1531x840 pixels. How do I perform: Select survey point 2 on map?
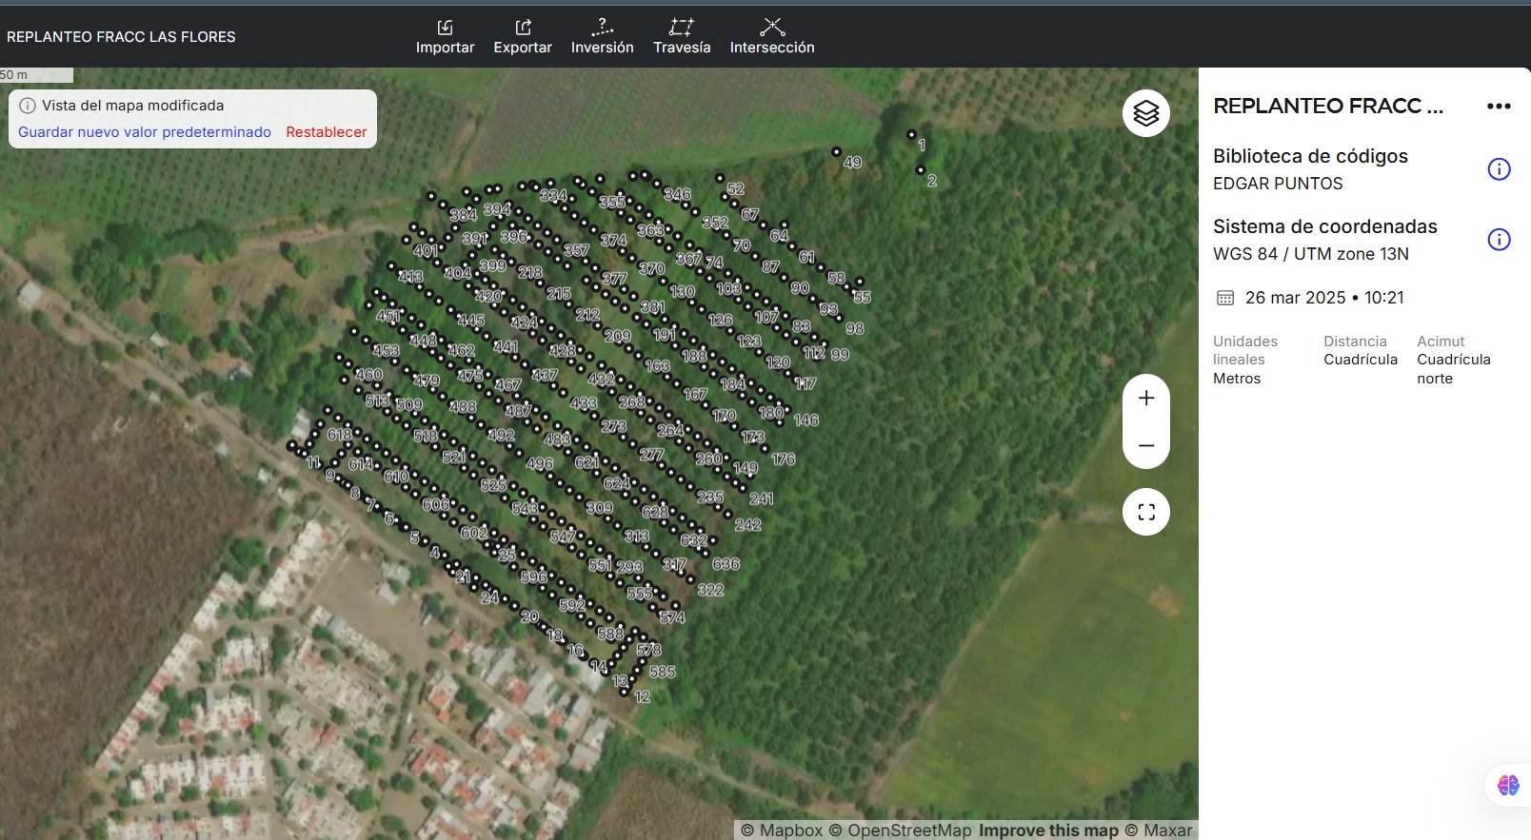pyautogui.click(x=921, y=170)
